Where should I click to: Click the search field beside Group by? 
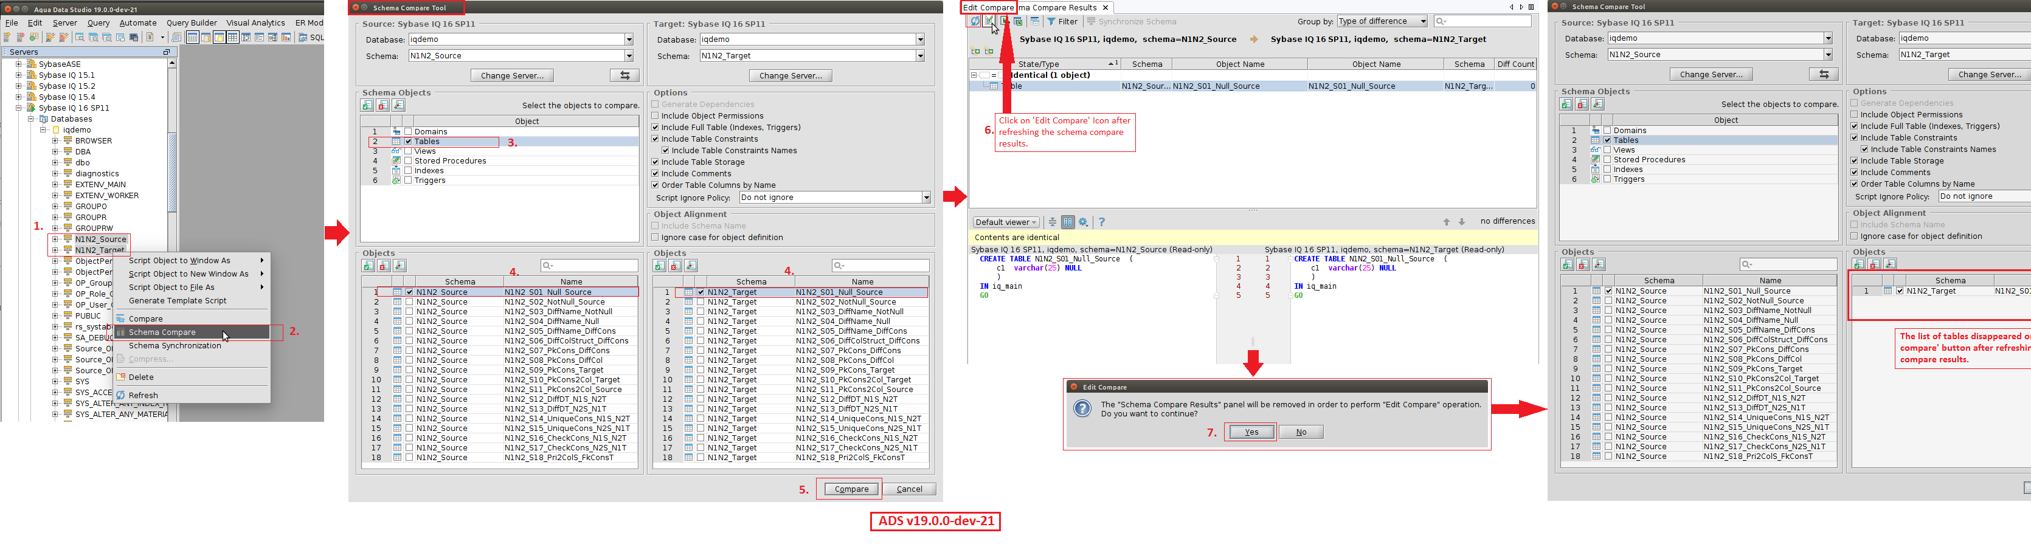1483,21
